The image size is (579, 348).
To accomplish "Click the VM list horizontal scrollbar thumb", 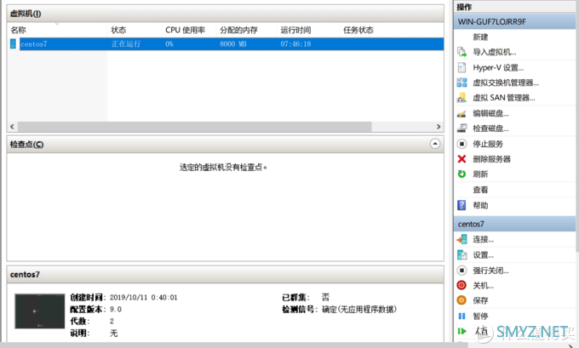I will point(195,127).
